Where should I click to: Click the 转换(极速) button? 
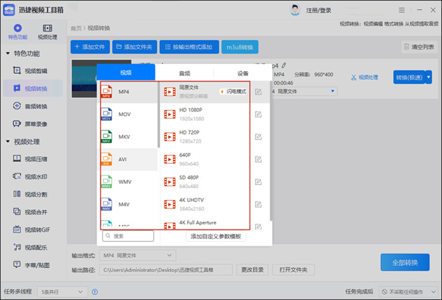tap(409, 77)
